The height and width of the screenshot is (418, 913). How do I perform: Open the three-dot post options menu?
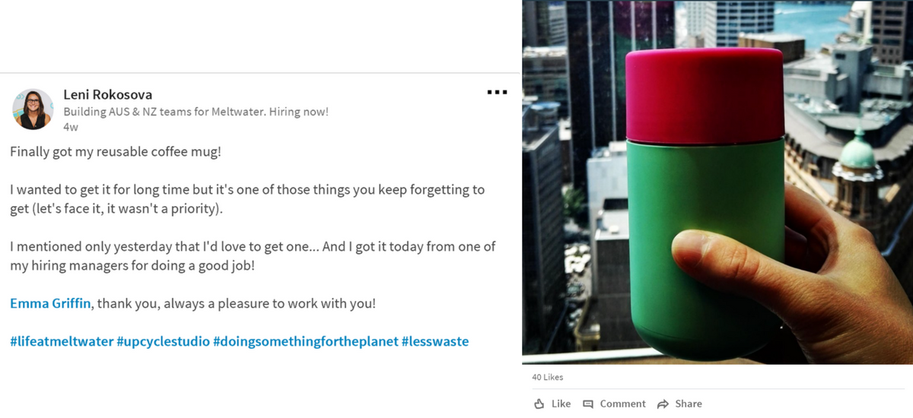pos(497,93)
